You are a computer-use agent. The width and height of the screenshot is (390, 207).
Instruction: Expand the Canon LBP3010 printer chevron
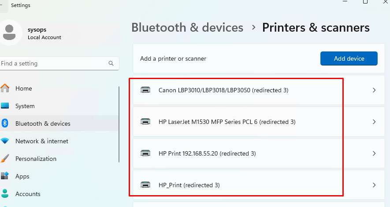pyautogui.click(x=374, y=90)
